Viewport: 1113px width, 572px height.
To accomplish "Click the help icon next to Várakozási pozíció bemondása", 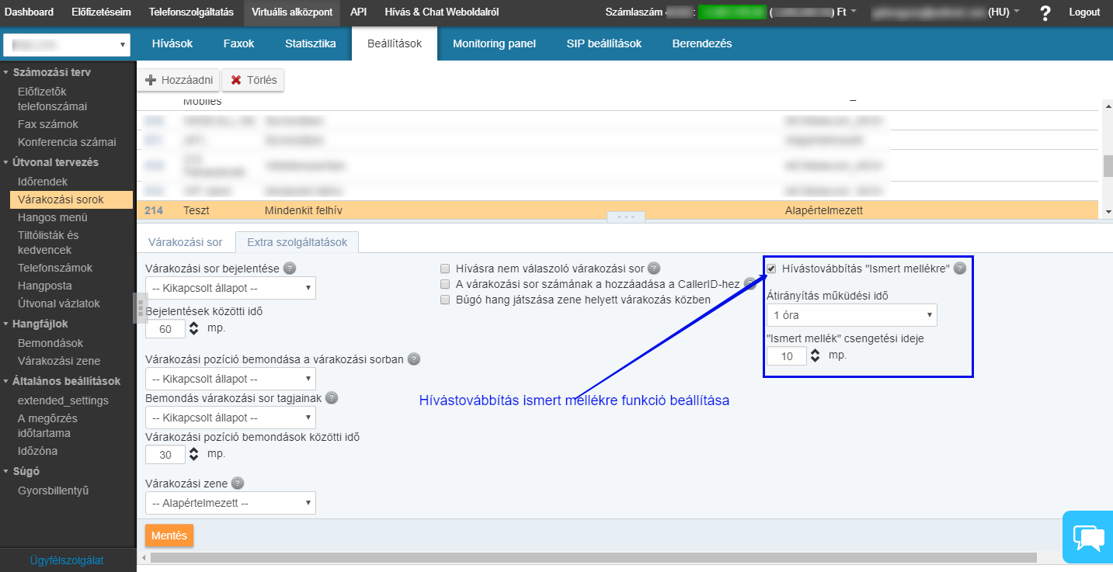I will coord(414,359).
